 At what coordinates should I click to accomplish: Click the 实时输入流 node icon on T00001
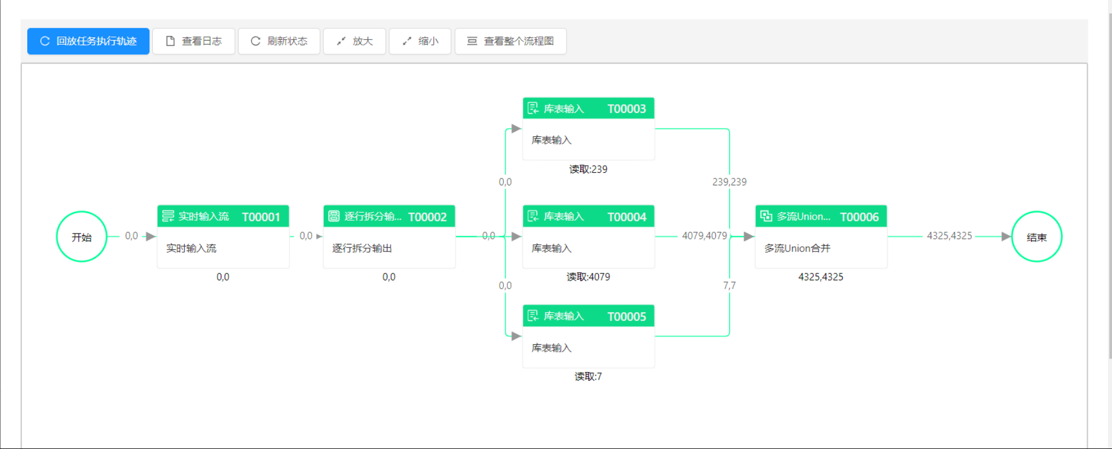[168, 216]
